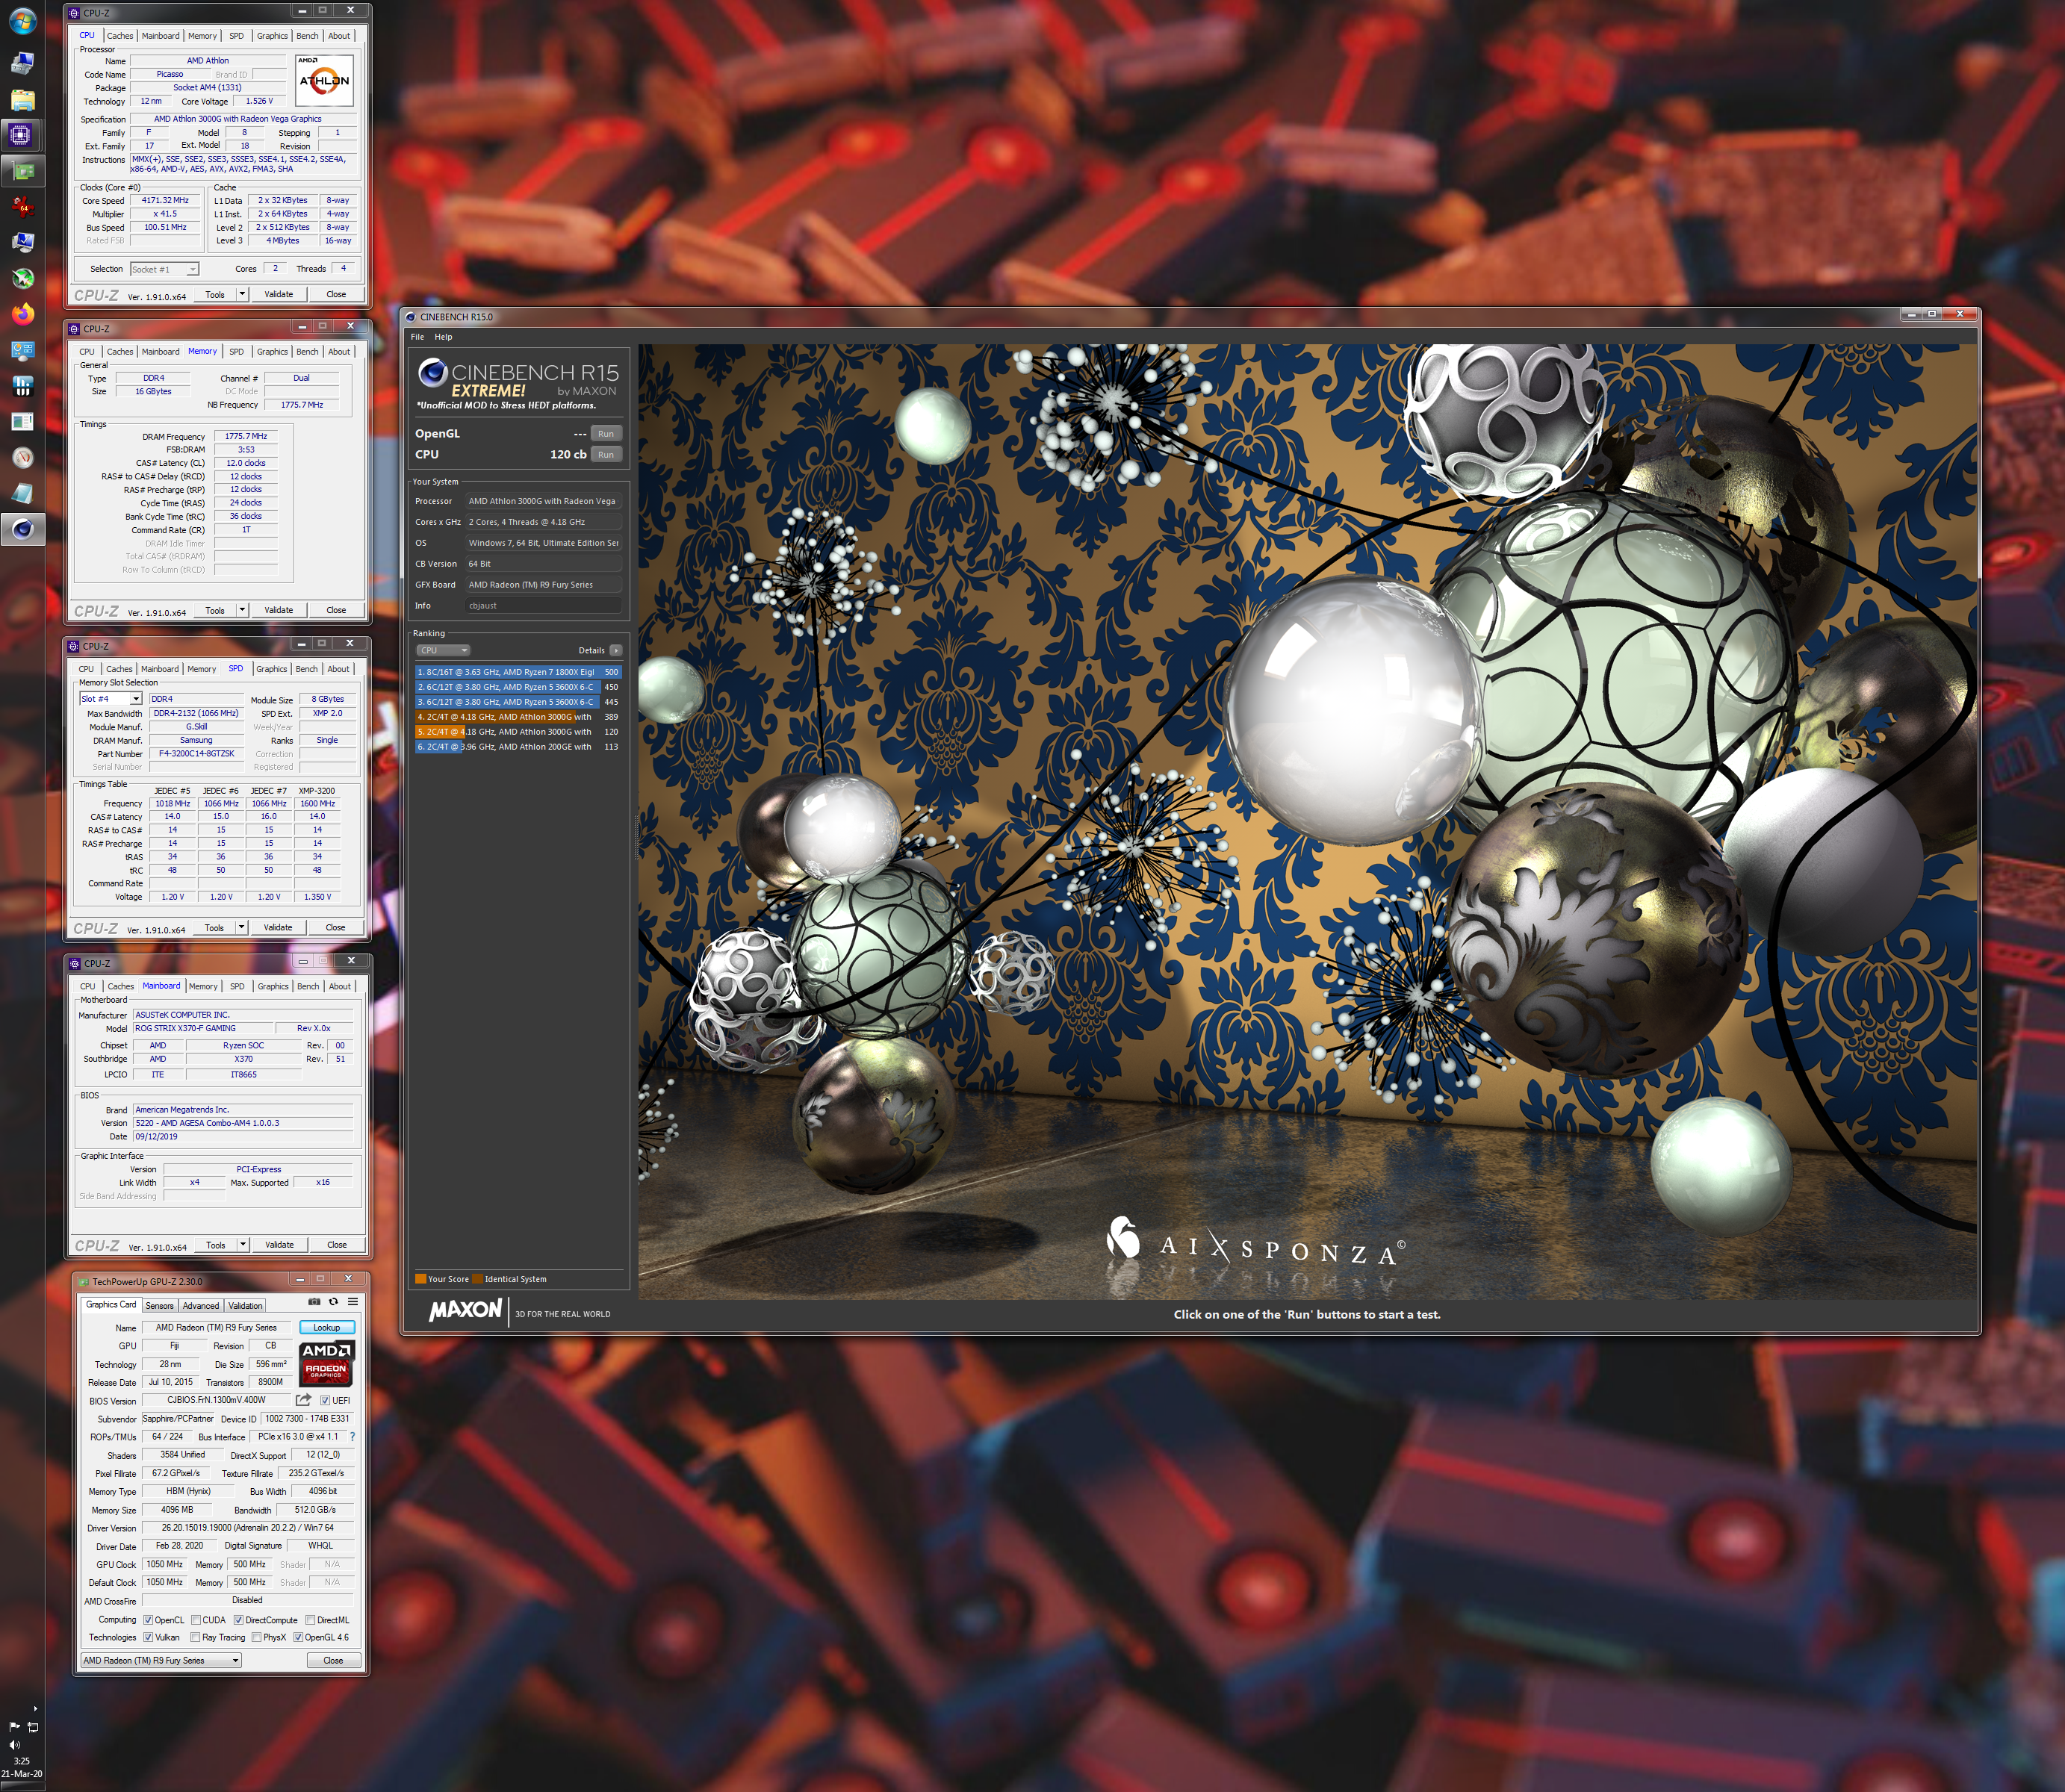
Task: Click the AMD Radeon Graphics logo in GPU-Z
Action: pyautogui.click(x=326, y=1363)
